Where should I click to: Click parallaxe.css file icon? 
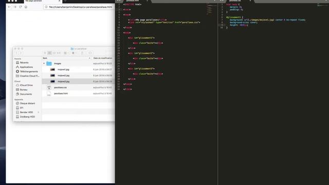click(49, 87)
